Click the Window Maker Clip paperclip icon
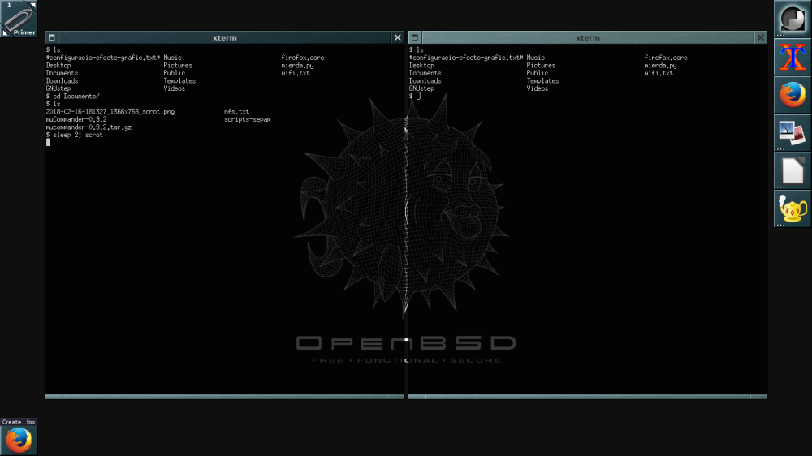Screen dimensions: 812x456 coord(19,19)
